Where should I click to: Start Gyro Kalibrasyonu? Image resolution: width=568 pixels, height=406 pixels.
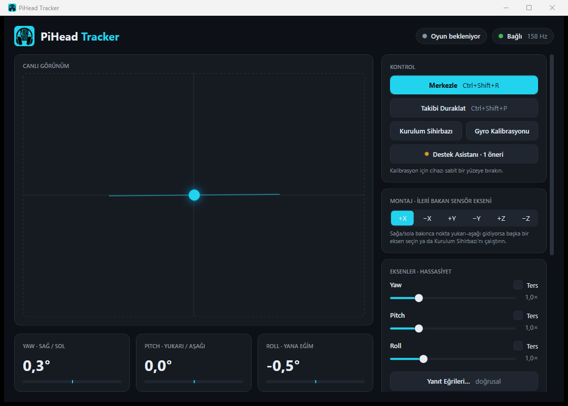(502, 131)
